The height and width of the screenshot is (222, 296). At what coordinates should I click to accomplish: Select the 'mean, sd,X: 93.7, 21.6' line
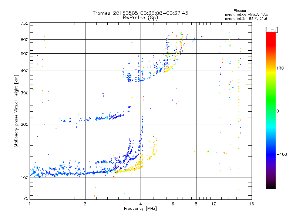coord(246,18)
